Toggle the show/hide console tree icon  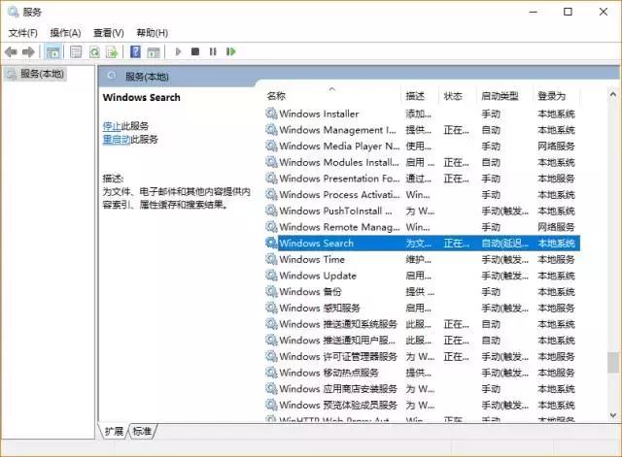53,51
